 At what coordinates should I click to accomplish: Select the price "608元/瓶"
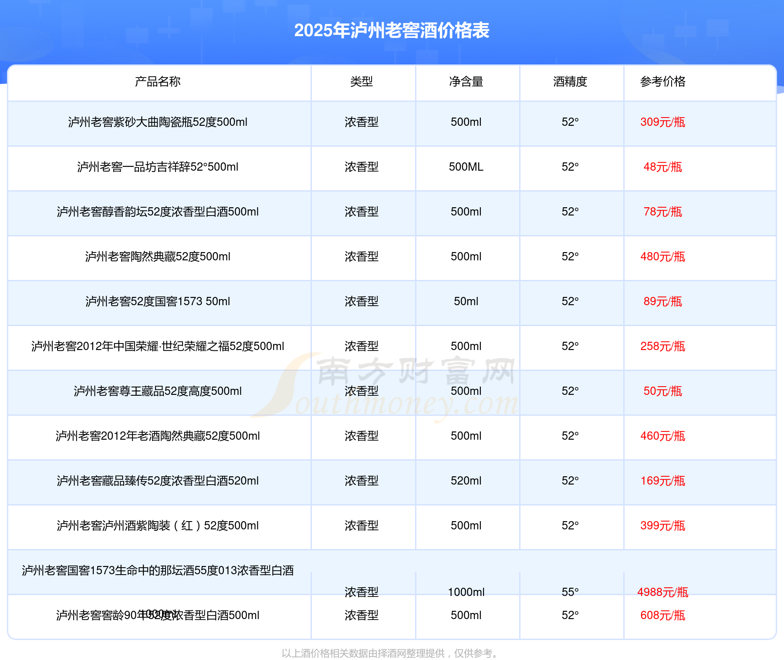pos(663,615)
